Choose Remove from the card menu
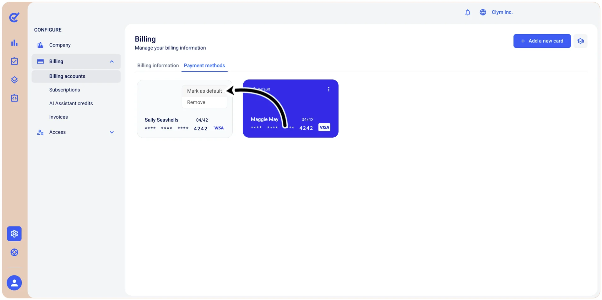 [204, 102]
